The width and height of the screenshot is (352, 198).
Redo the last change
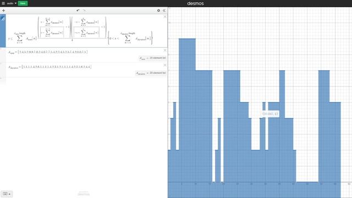(84, 10)
